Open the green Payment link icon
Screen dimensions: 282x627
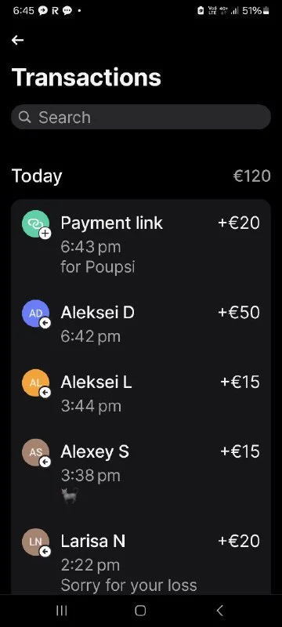[35, 224]
